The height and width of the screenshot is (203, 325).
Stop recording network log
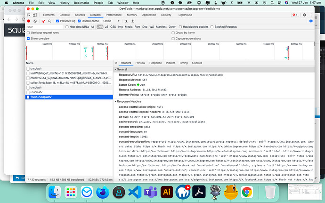[29, 21]
